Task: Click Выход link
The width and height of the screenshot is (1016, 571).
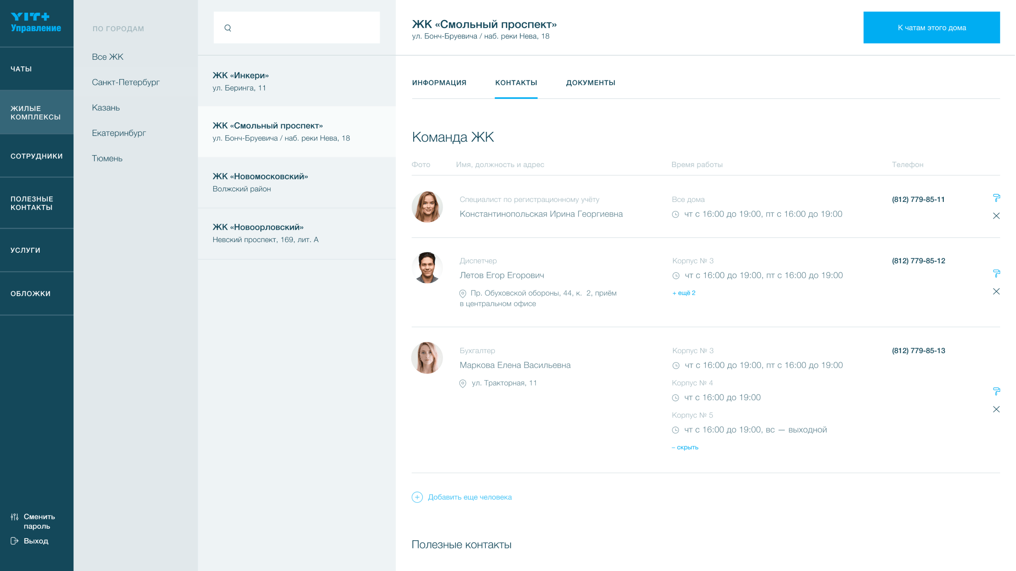Action: (x=36, y=541)
